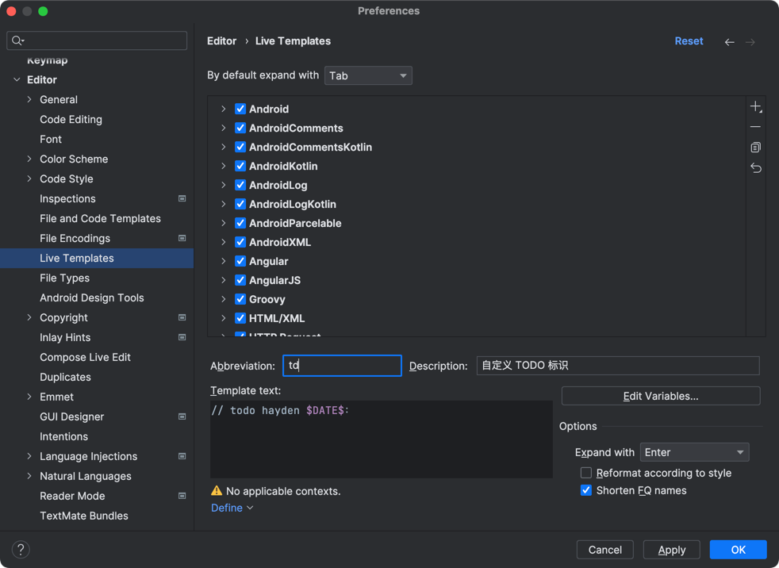Enable Reformat according to style
The width and height of the screenshot is (779, 568).
click(x=586, y=473)
